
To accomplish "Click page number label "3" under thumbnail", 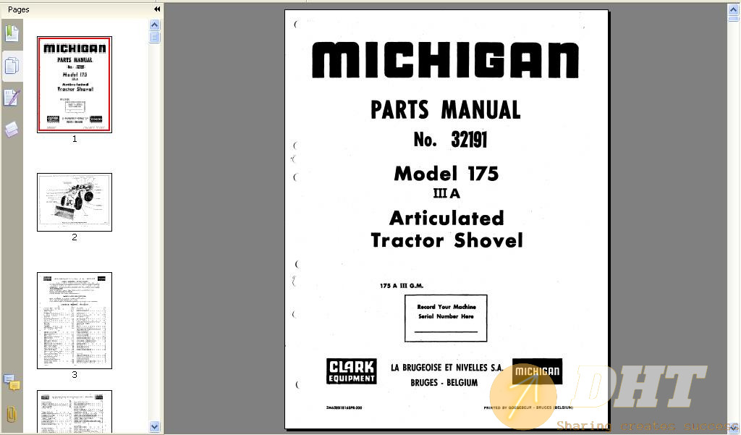I will [x=75, y=375].
